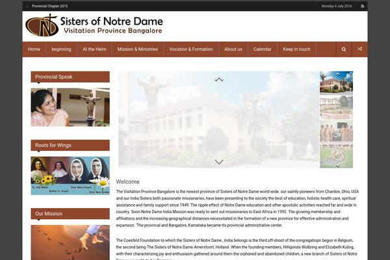Click the news ticker previous arrow
Image resolution: width=390 pixels, height=260 pixels.
pos(27,6)
